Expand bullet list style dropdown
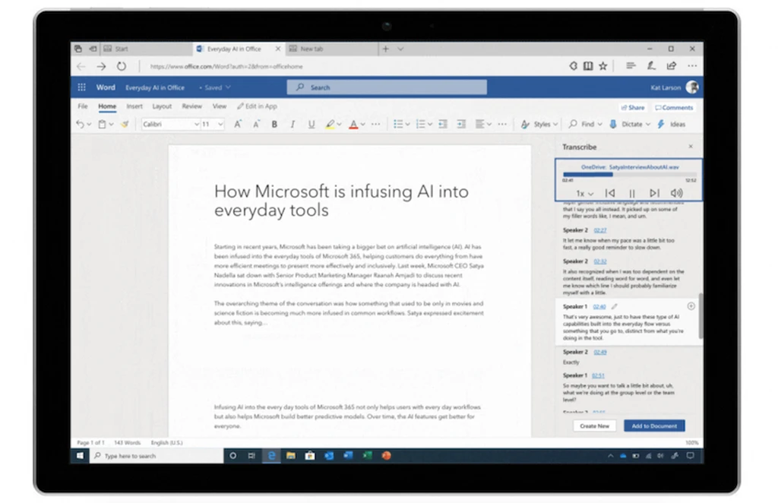 [x=407, y=125]
